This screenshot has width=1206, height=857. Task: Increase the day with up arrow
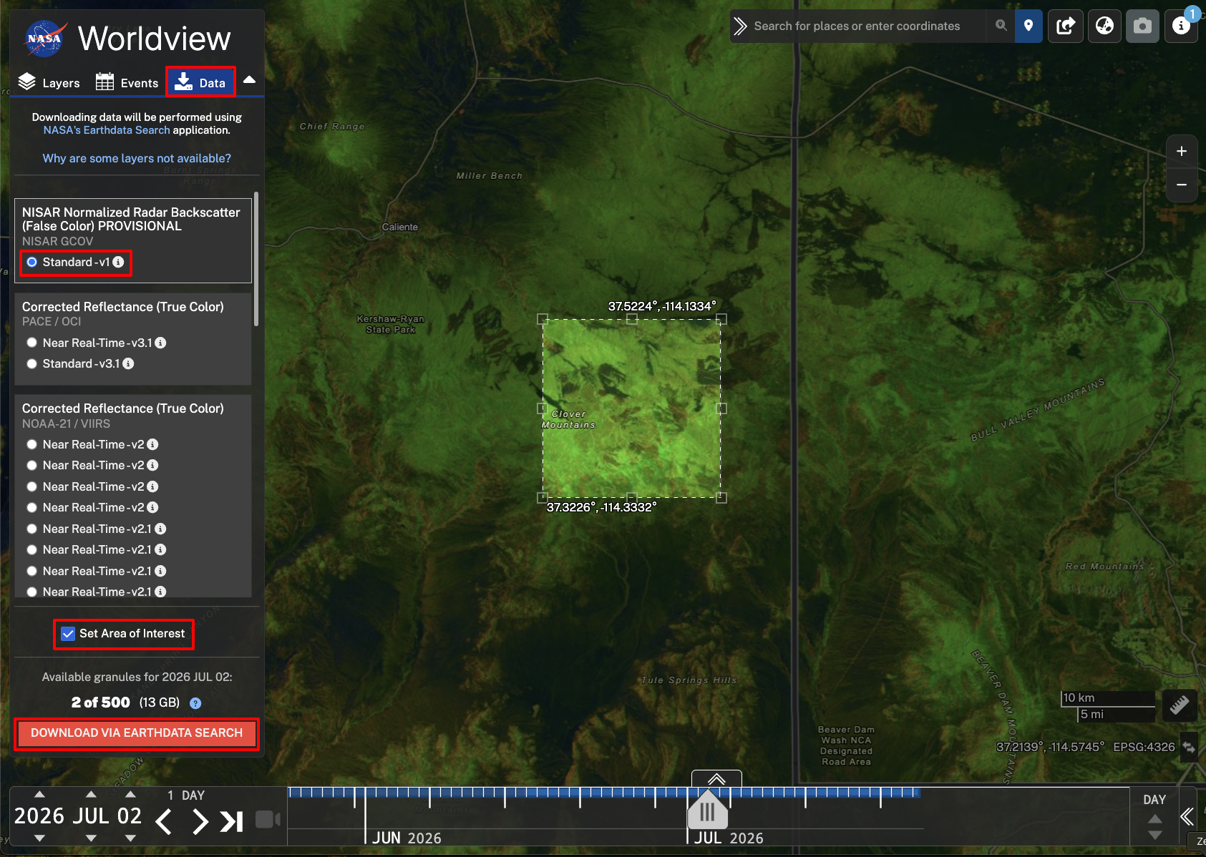tap(130, 794)
